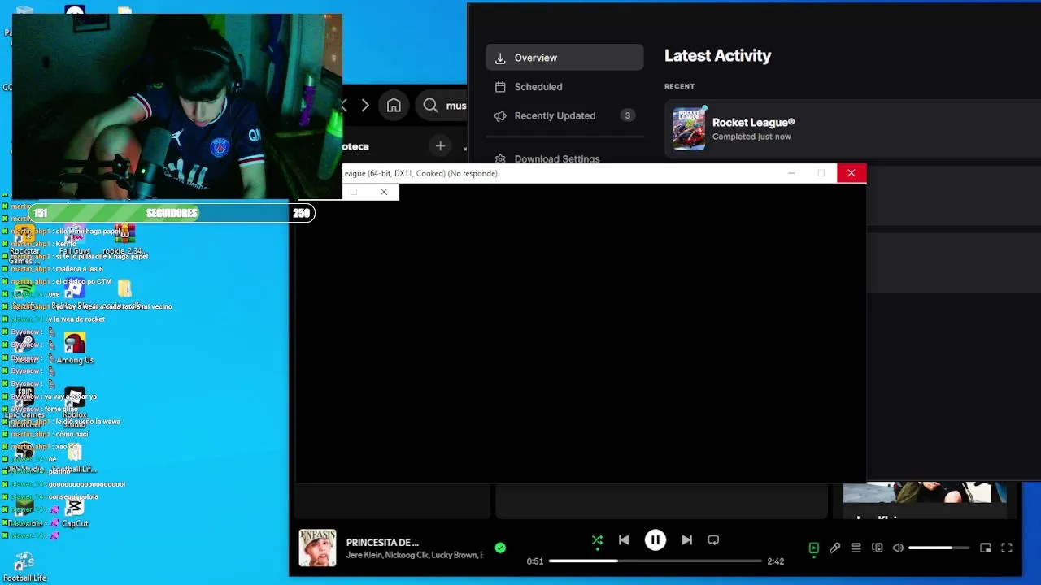Viewport: 1041px width, 585px height.
Task: Seek within the song progress bar
Action: [x=655, y=561]
